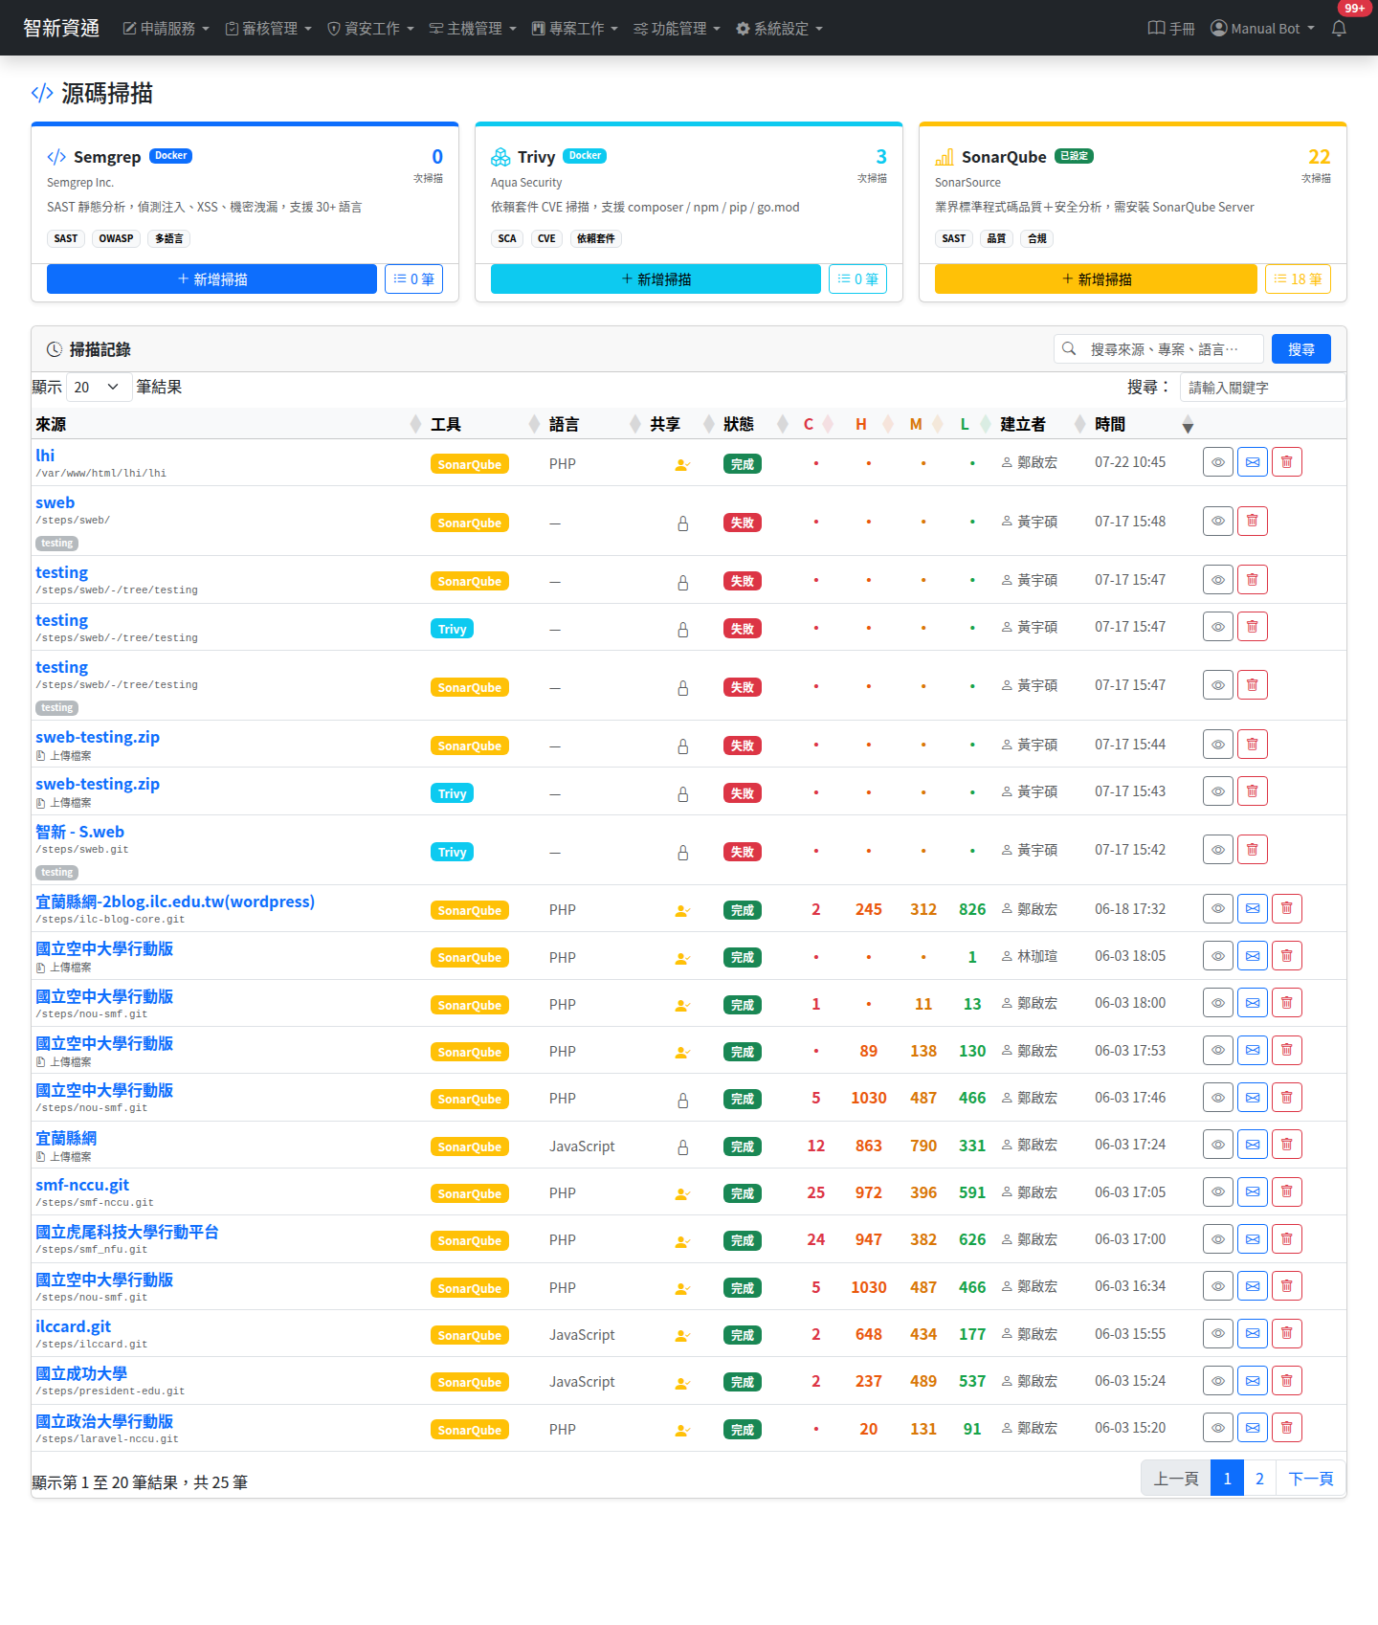The height and width of the screenshot is (1625, 1378).
Task: Focus the 請輸入關鍵字 keyword field
Action: [1262, 388]
